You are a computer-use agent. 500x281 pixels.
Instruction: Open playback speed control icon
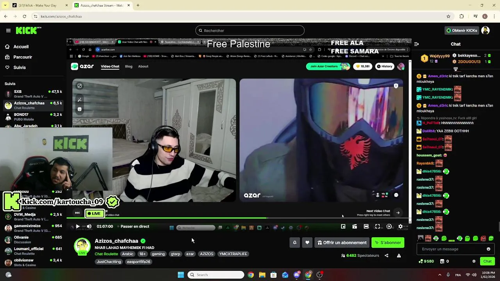(389, 226)
